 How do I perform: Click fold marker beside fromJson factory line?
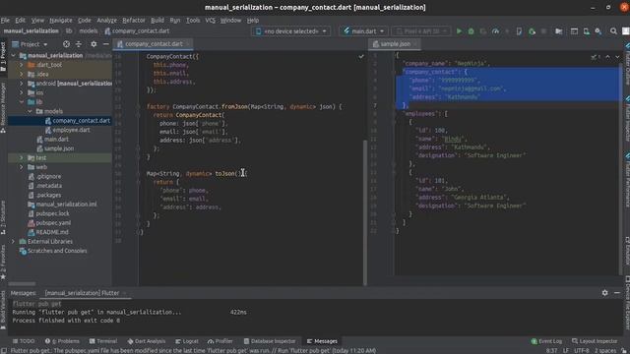pyautogui.click(x=138, y=107)
